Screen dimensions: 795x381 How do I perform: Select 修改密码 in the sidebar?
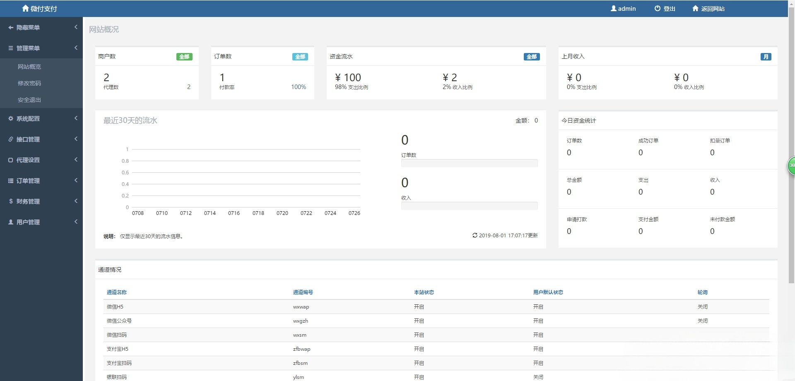click(x=29, y=83)
